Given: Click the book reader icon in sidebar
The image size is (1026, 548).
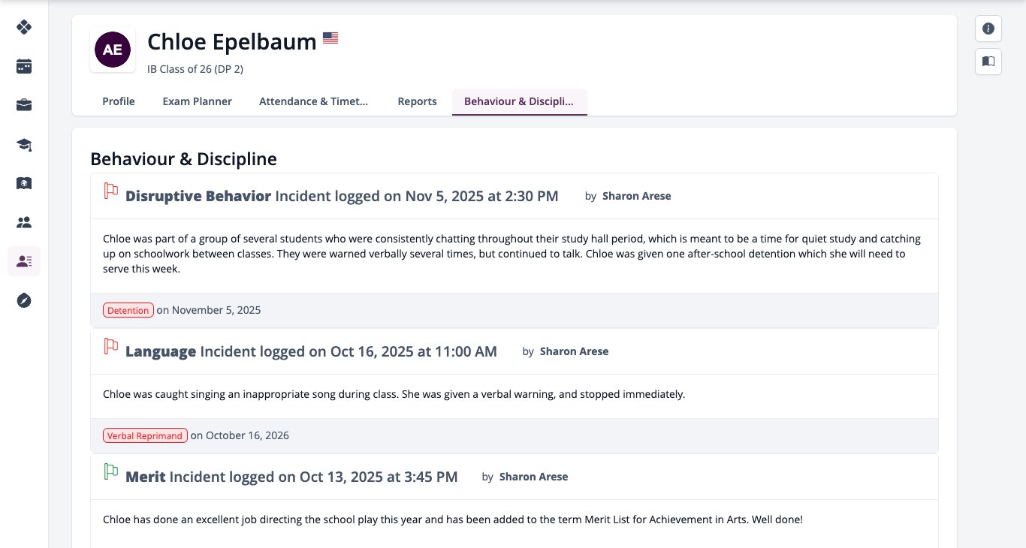Looking at the screenshot, I should pyautogui.click(x=24, y=183).
